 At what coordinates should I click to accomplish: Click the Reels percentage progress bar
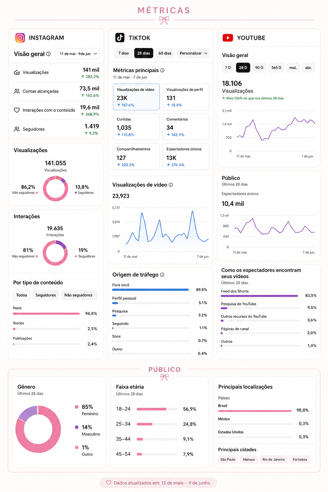click(46, 314)
